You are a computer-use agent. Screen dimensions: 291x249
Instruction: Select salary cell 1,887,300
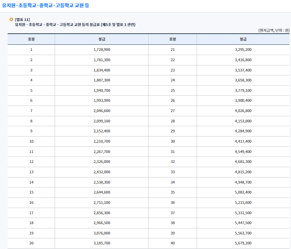click(x=102, y=80)
